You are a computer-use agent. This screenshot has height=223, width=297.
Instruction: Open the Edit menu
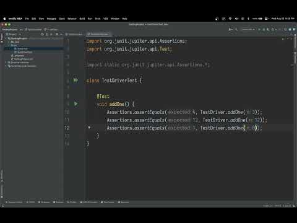pos(33,19)
